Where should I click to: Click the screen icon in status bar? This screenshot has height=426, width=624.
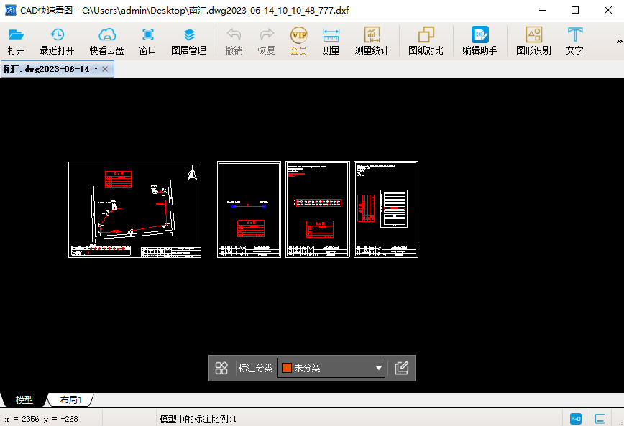pyautogui.click(x=600, y=418)
